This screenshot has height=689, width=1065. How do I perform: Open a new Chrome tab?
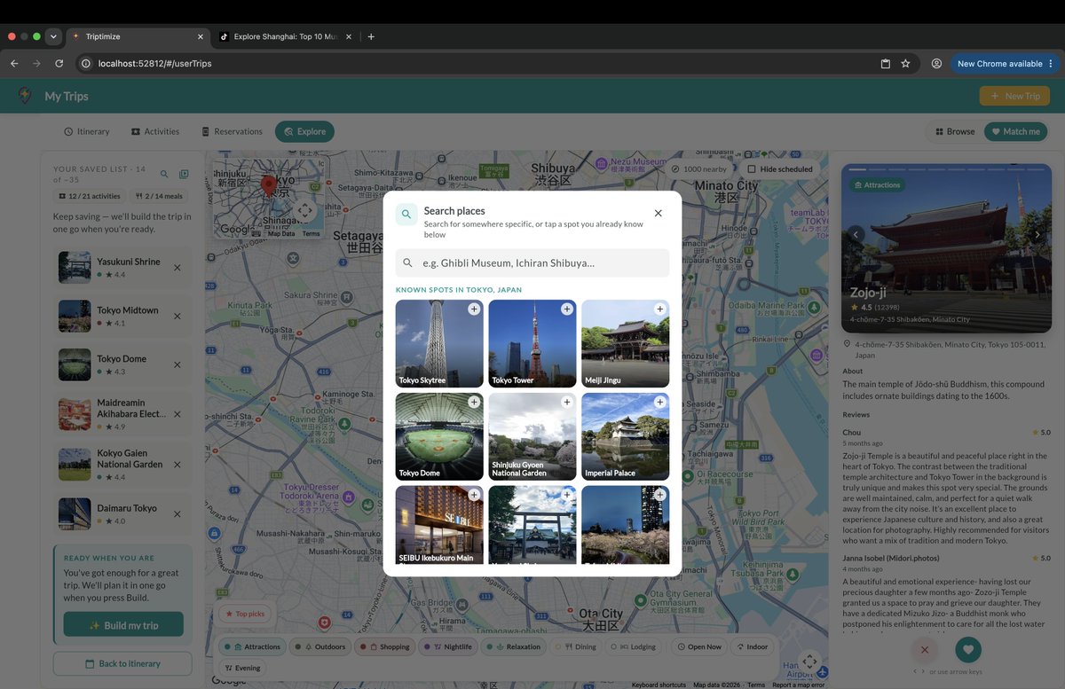[x=371, y=36]
